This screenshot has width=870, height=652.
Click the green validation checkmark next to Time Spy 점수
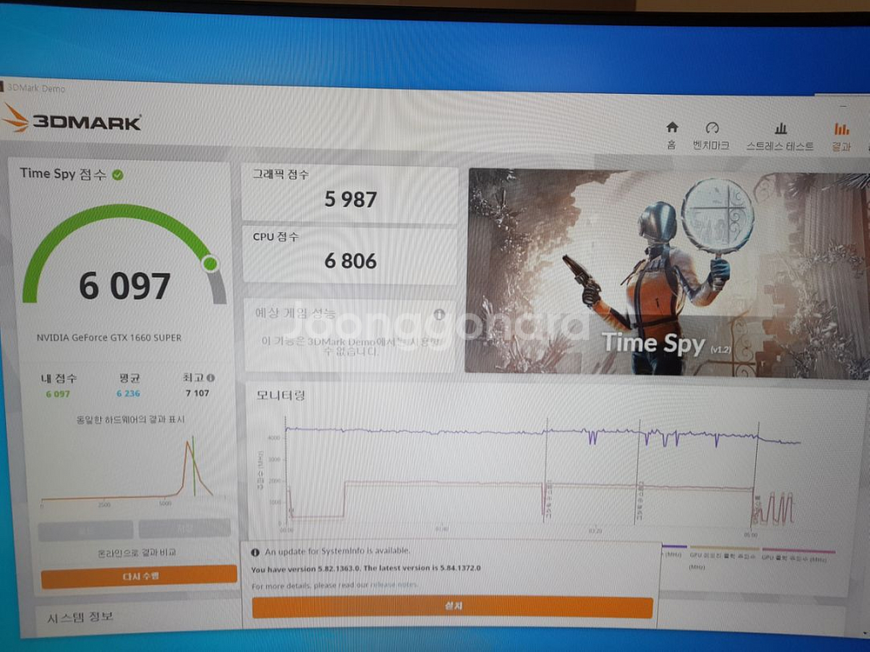coord(117,176)
